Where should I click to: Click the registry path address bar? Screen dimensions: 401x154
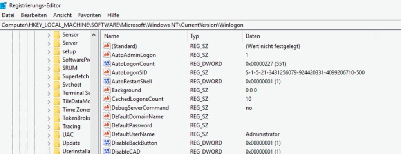coord(200,25)
